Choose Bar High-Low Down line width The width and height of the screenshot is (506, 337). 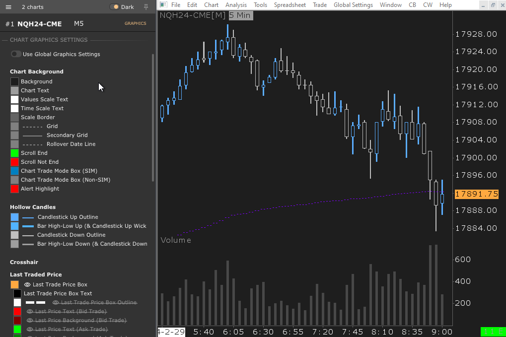pyautogui.click(x=28, y=244)
